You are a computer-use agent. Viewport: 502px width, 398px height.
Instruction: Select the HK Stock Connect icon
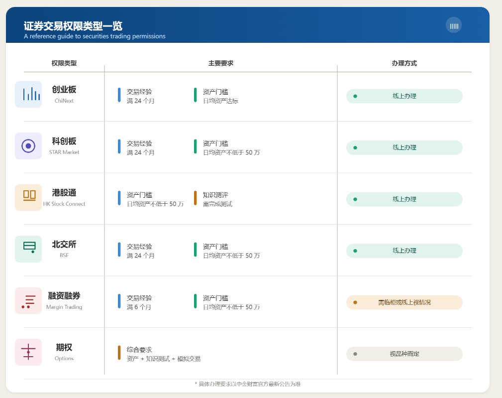point(28,197)
